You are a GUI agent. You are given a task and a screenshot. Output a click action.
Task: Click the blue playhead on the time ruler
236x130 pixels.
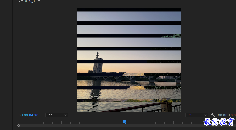click(x=124, y=122)
